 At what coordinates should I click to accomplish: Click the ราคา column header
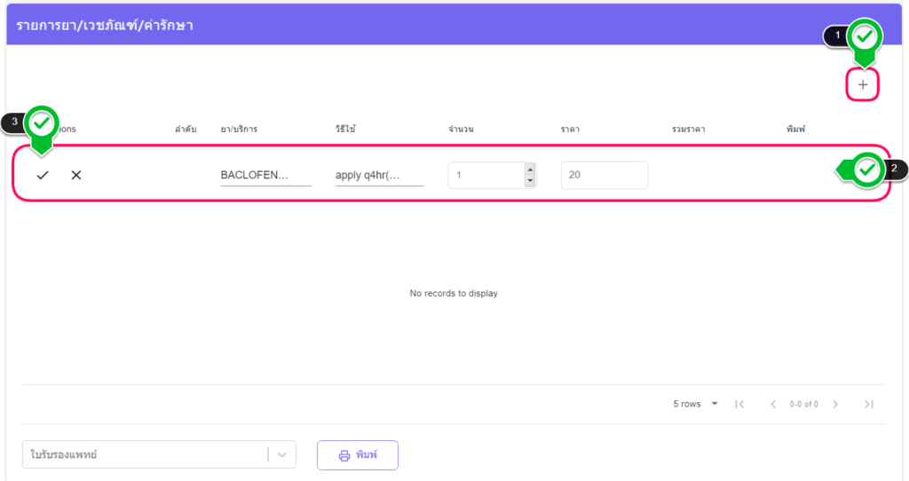point(570,130)
